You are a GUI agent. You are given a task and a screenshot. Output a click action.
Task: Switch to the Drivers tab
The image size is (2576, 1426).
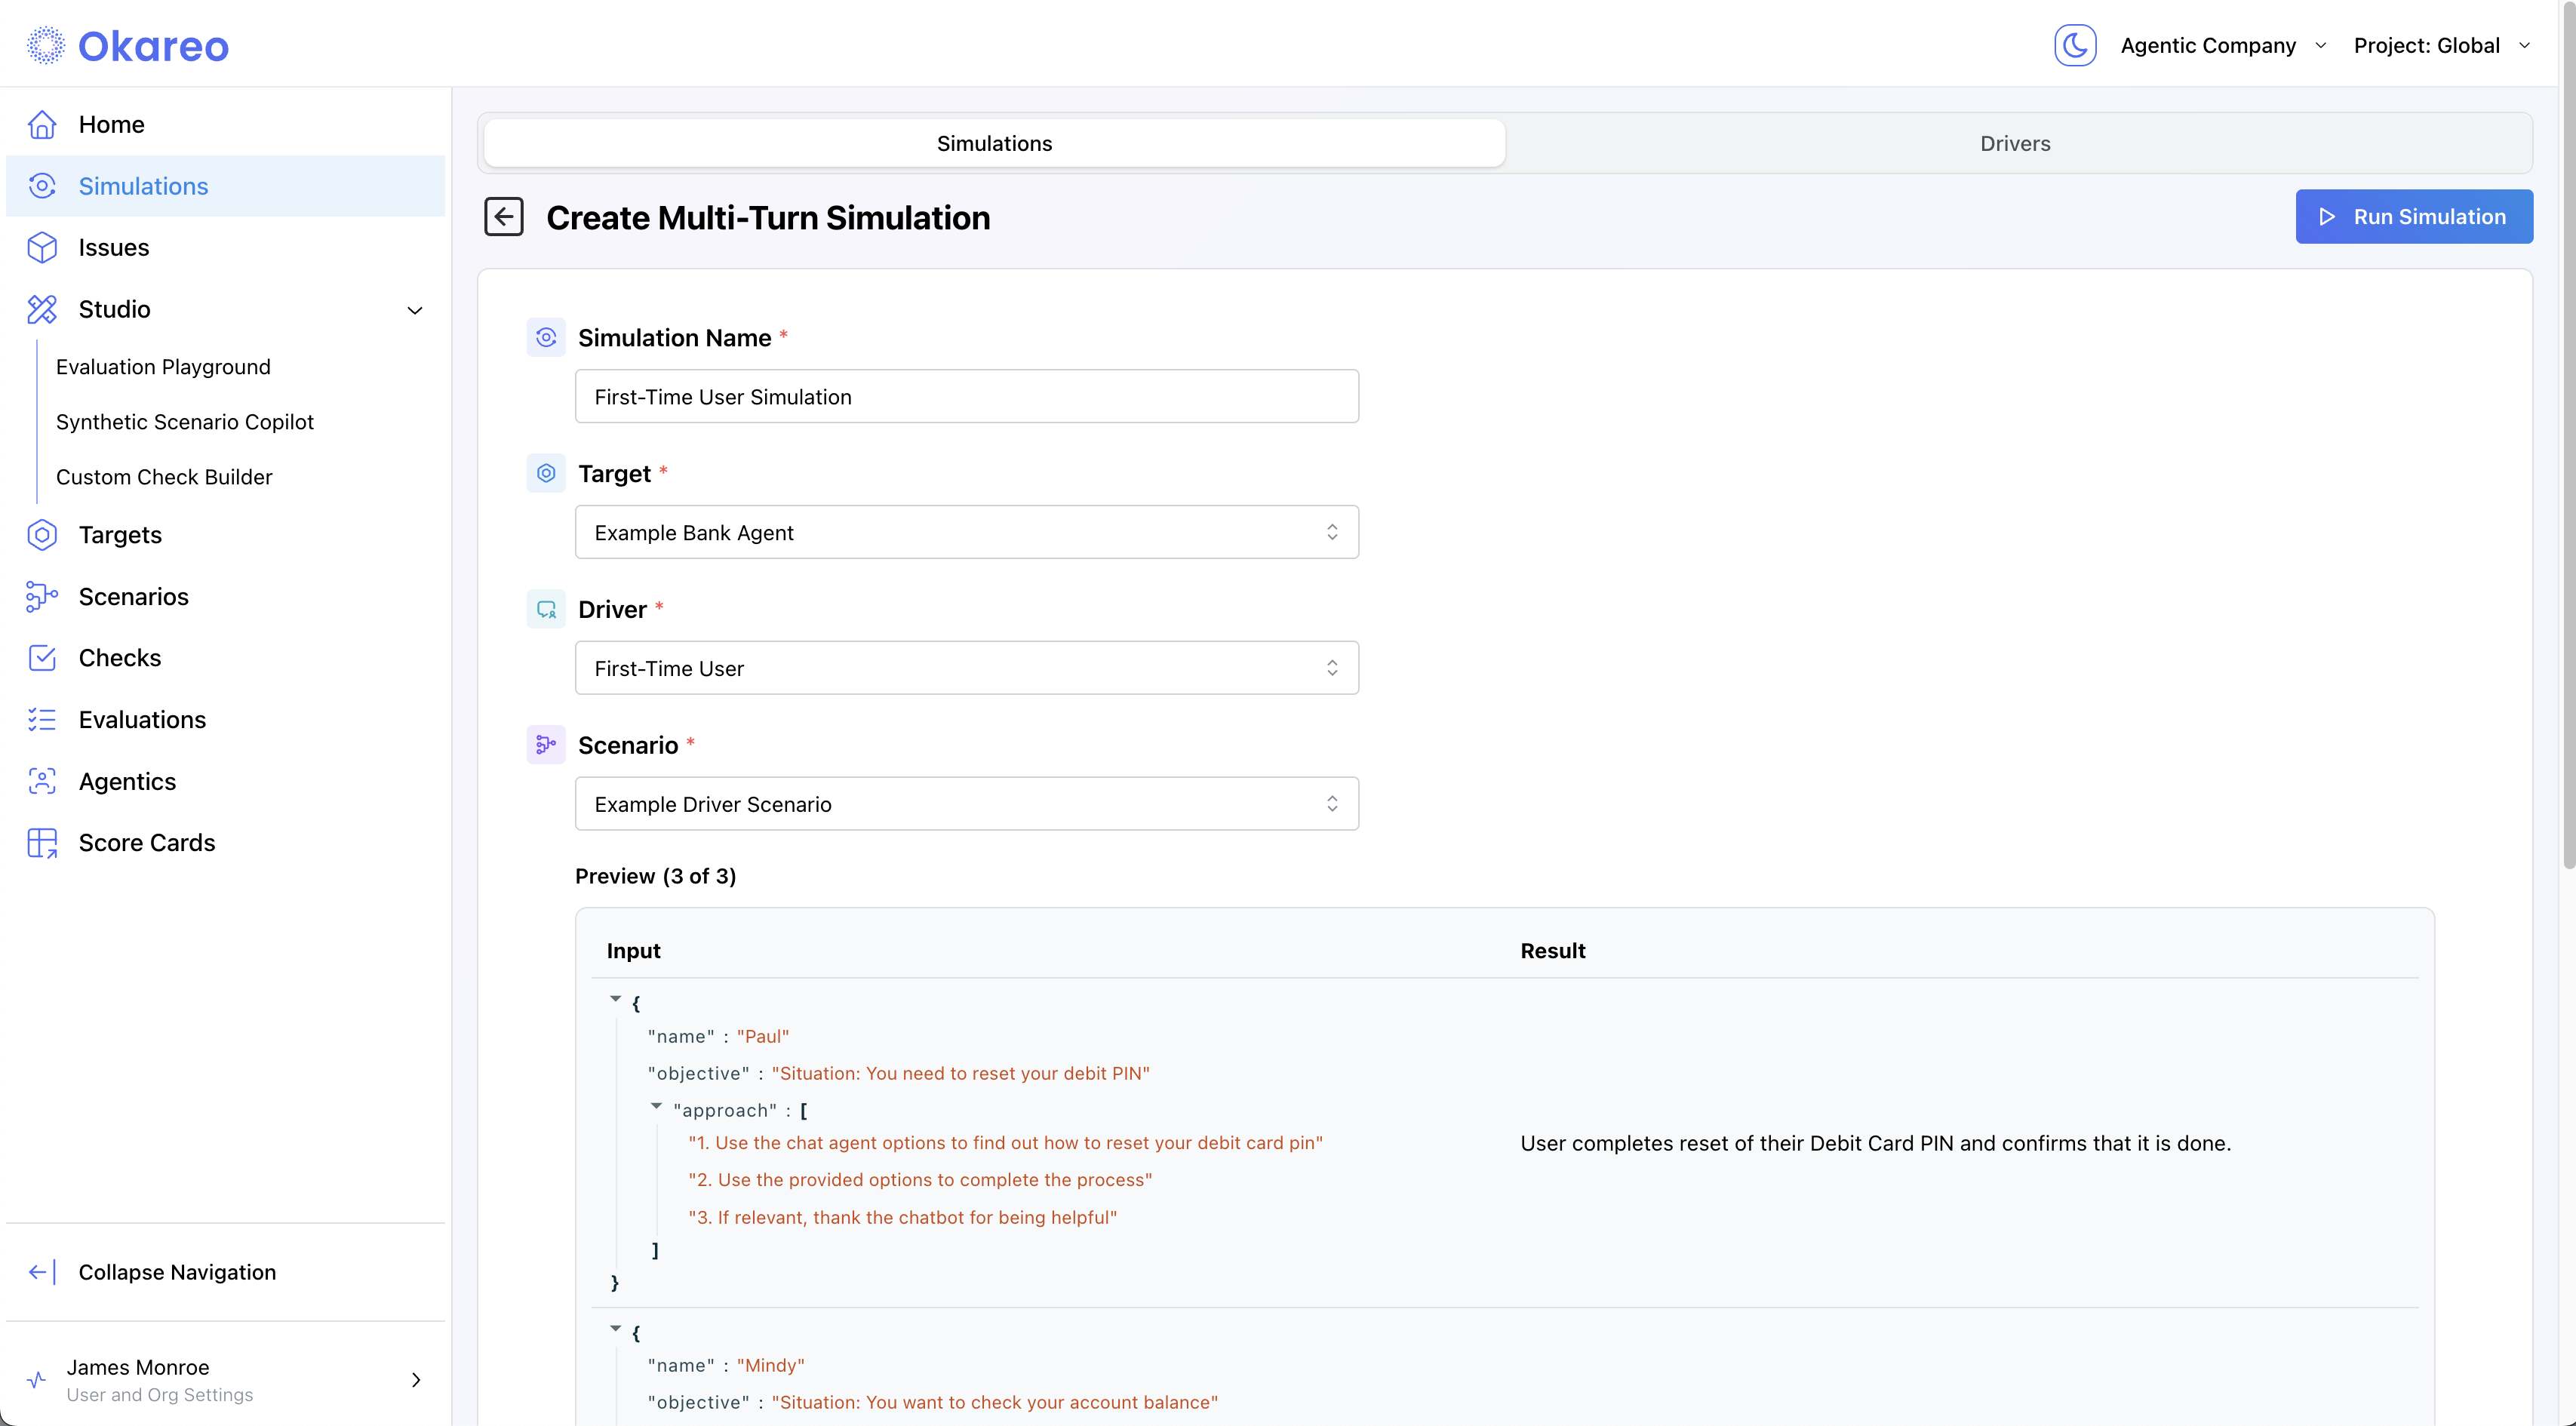pyautogui.click(x=2014, y=143)
